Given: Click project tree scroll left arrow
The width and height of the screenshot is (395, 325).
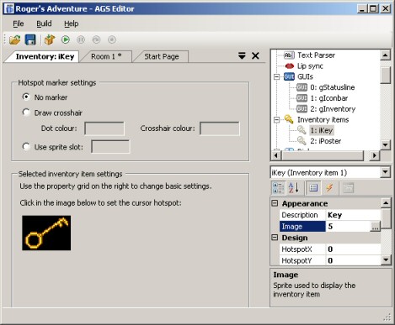Looking at the screenshot, I should point(276,155).
